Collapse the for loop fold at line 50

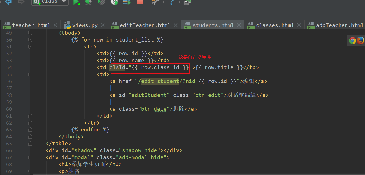[30, 40]
